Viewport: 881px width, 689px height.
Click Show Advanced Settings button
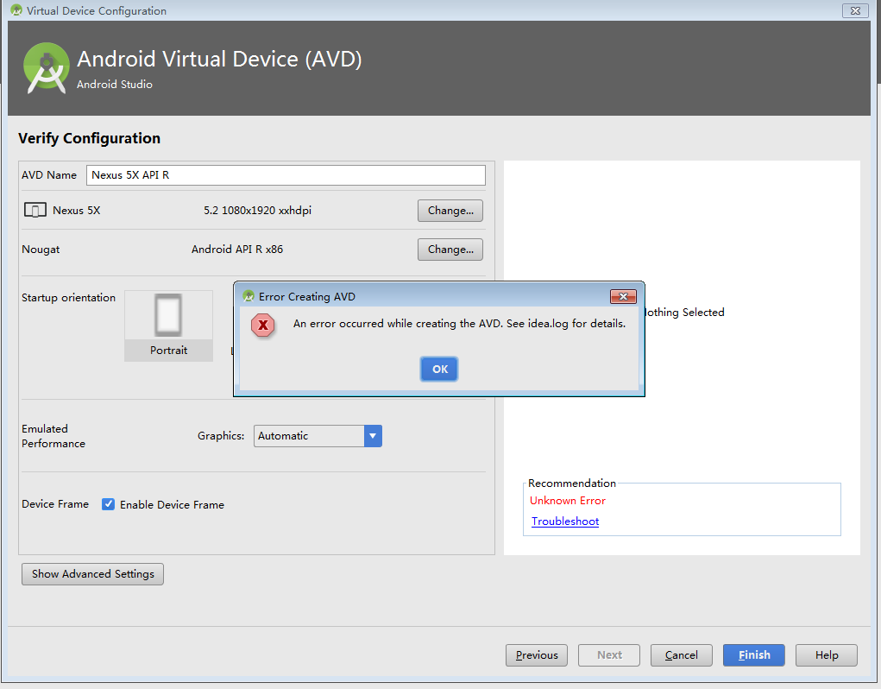click(92, 574)
